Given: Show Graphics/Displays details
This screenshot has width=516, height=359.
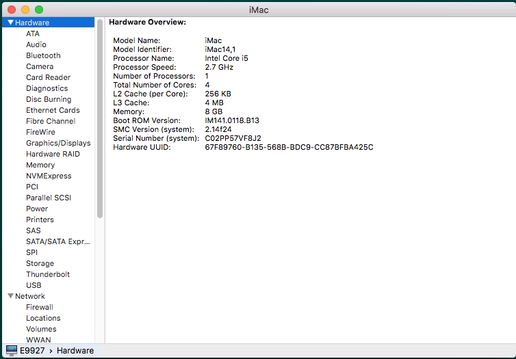Looking at the screenshot, I should (x=58, y=143).
